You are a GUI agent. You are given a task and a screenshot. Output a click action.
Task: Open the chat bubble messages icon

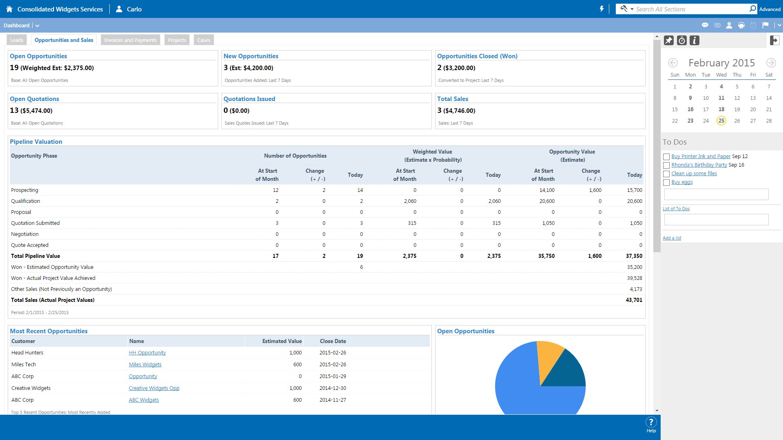tap(705, 25)
